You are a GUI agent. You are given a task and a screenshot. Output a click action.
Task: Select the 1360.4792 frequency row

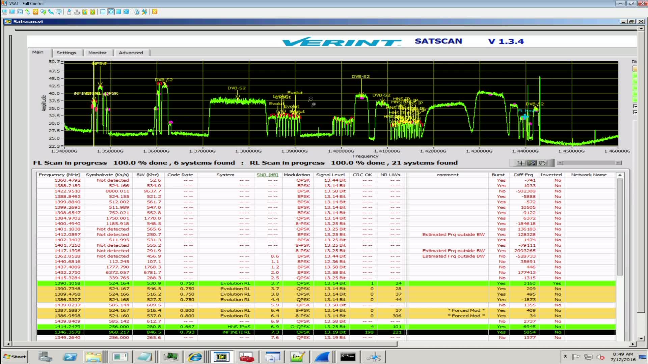(326, 180)
